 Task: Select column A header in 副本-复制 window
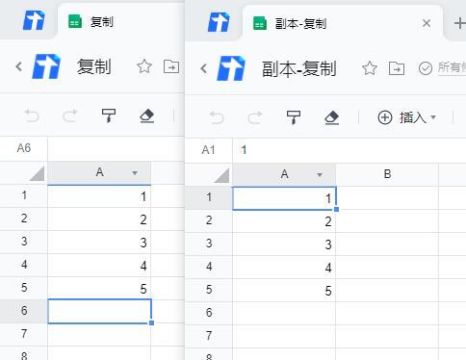tap(284, 174)
